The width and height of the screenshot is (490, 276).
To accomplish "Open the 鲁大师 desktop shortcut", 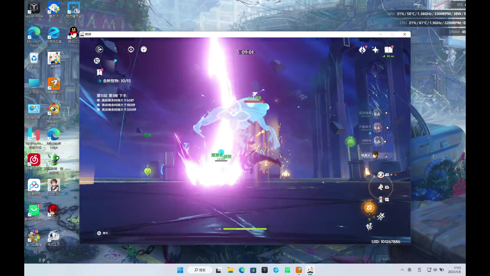I will tap(54, 10).
